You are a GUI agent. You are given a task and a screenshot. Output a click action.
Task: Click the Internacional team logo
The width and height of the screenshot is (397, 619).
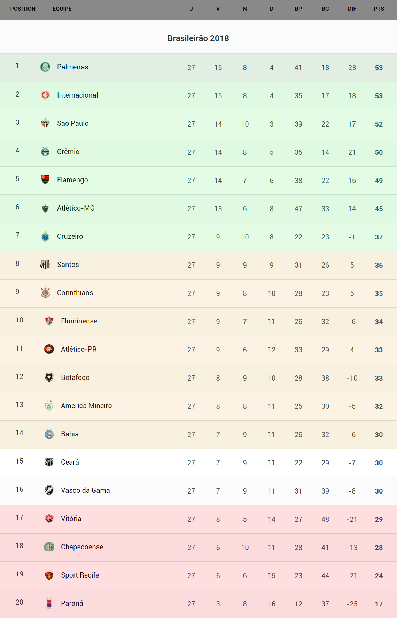tap(45, 95)
